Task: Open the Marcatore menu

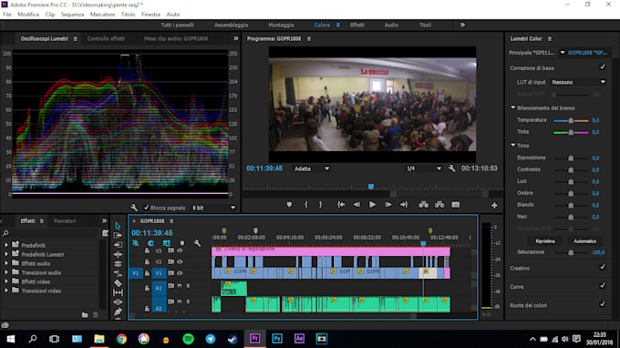Action: click(102, 15)
